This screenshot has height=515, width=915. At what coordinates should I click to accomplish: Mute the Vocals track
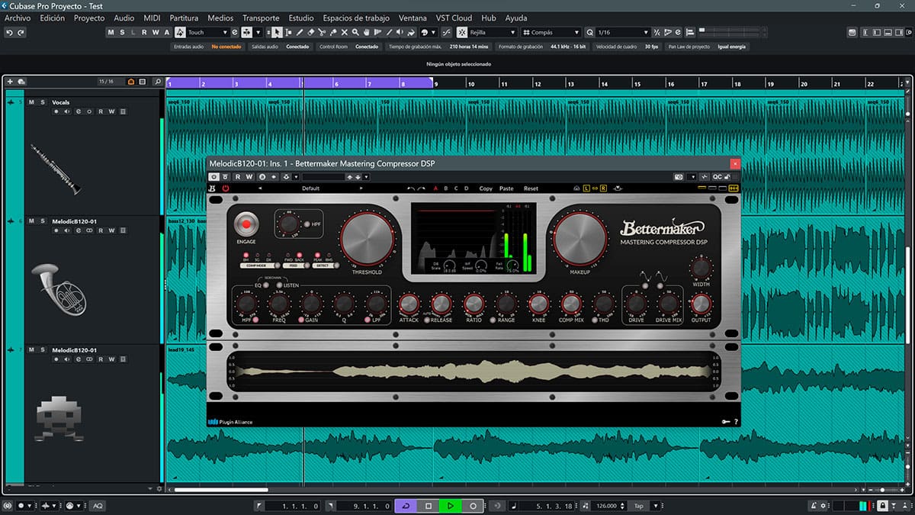31,102
